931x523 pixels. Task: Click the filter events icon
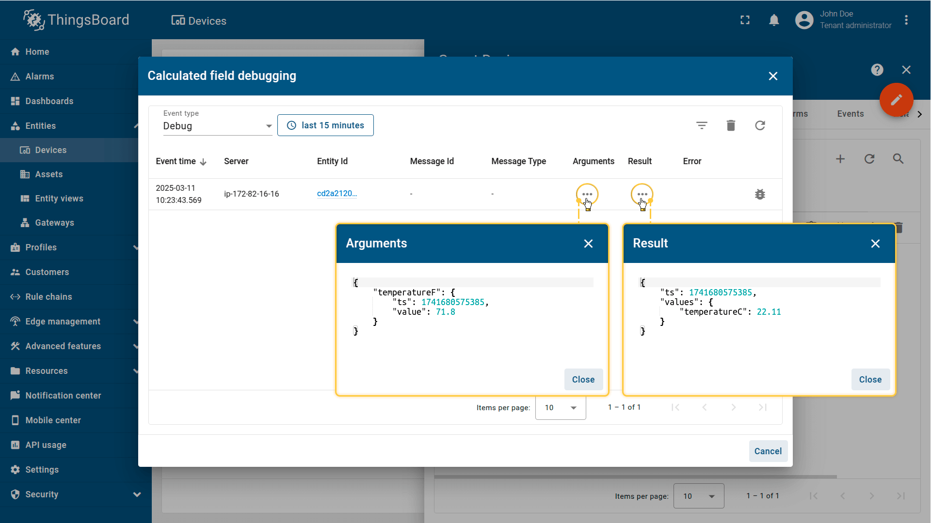702,125
